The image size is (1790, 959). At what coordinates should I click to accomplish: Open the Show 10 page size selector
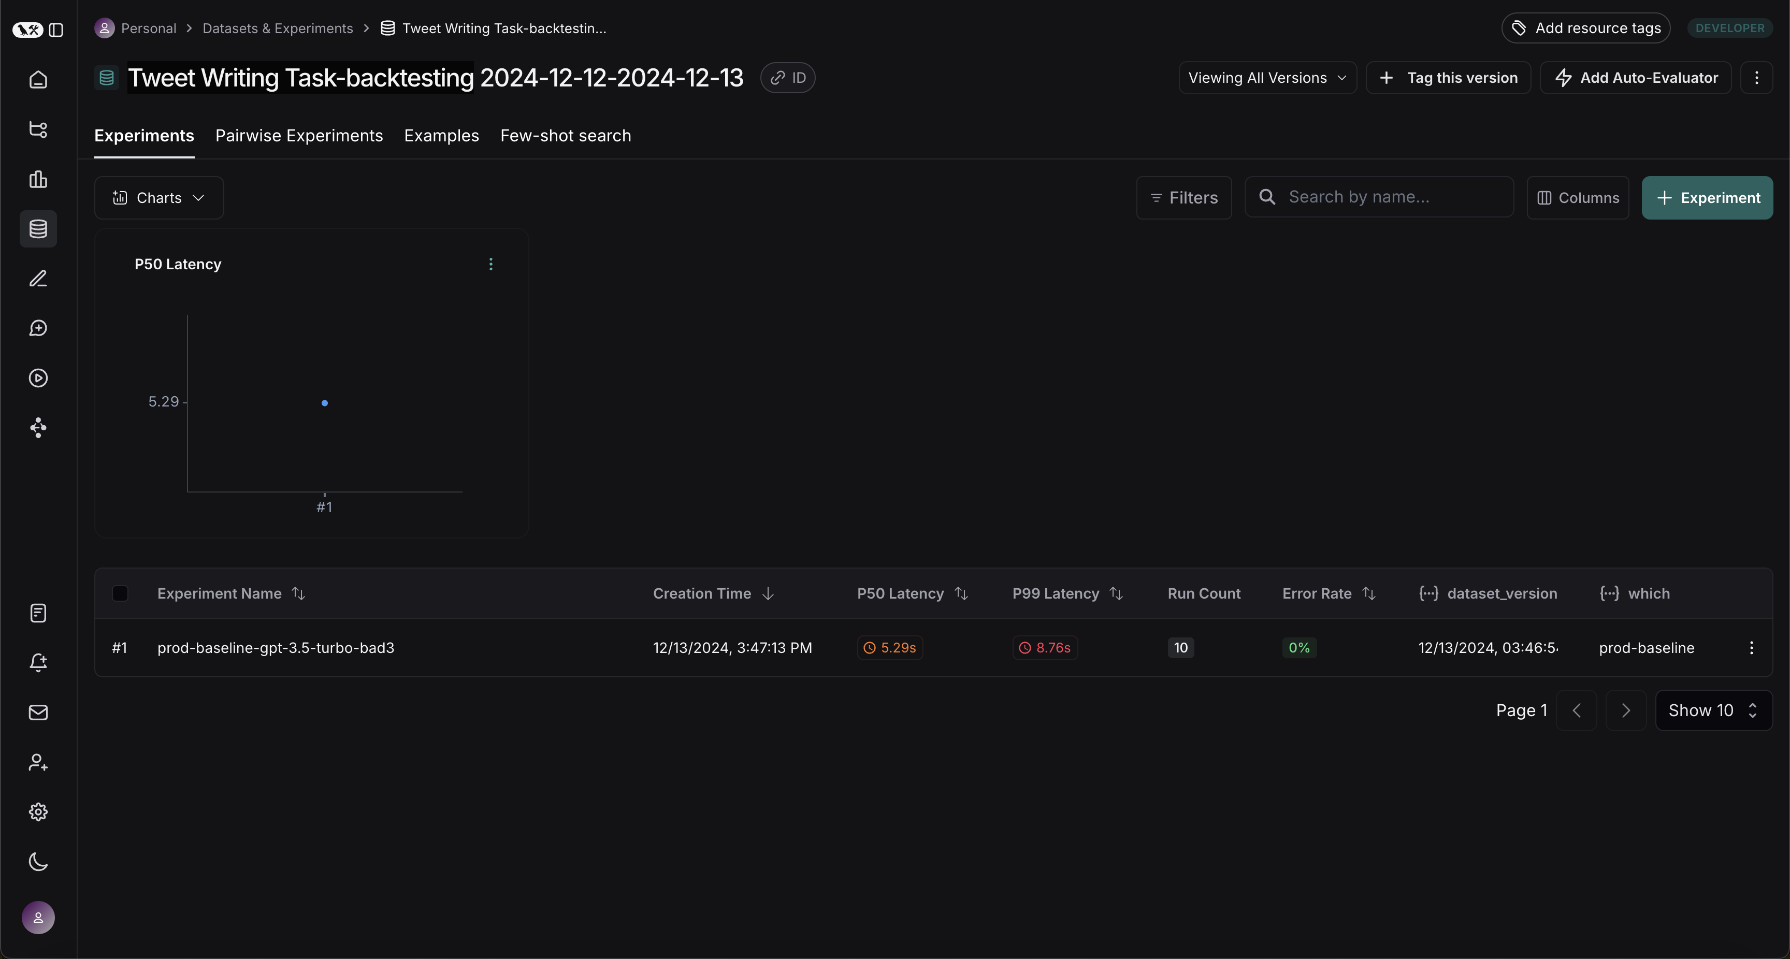(x=1713, y=710)
